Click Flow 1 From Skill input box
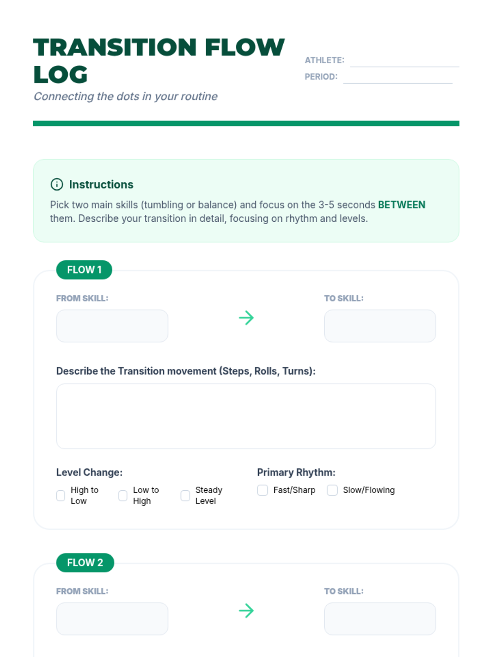This screenshot has height=657, width=492. (x=112, y=326)
